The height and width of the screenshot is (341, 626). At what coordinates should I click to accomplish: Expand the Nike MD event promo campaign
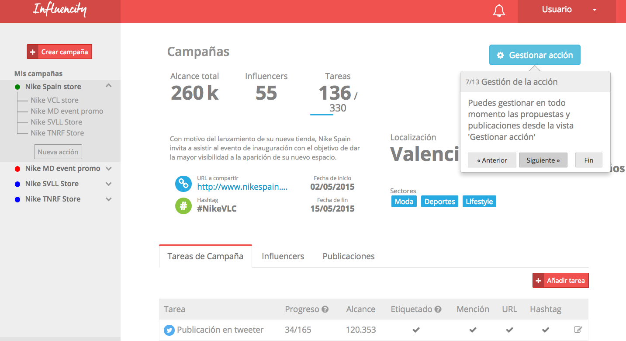coord(109,169)
